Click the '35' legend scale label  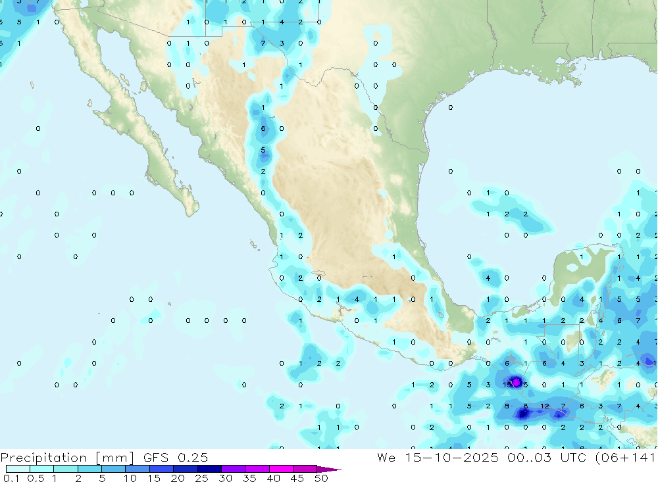click(x=249, y=478)
